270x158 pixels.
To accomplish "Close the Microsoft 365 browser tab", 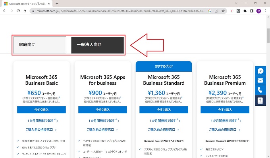I will pos(49,4).
